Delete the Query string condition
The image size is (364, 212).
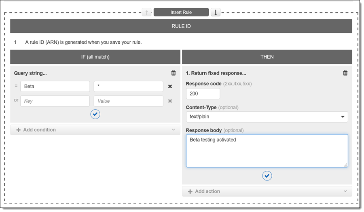(x=174, y=73)
